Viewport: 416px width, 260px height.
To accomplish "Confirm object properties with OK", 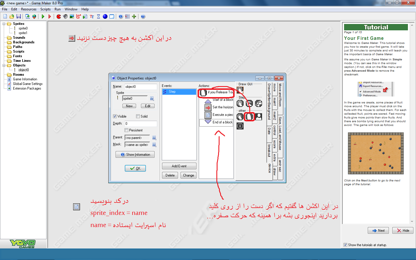I will tap(135, 168).
